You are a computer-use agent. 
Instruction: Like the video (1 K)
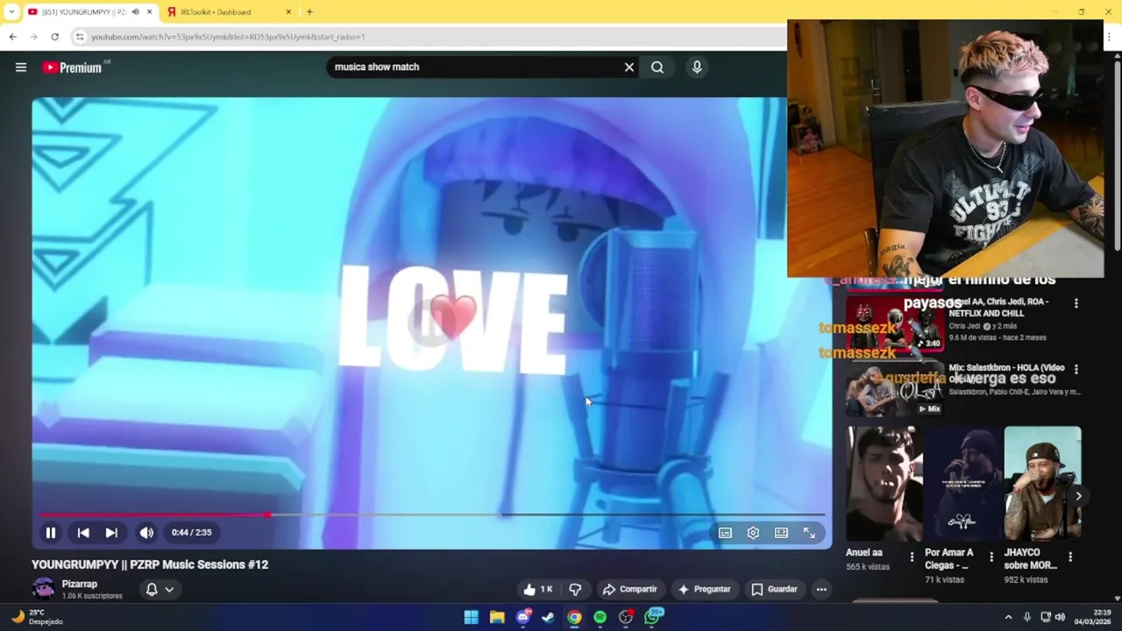click(x=538, y=589)
